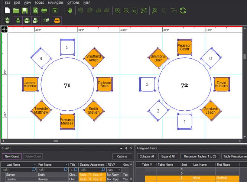The image size is (247, 182).
Task: Click the vertical canvas scrollbar thumb
Action: (244, 56)
